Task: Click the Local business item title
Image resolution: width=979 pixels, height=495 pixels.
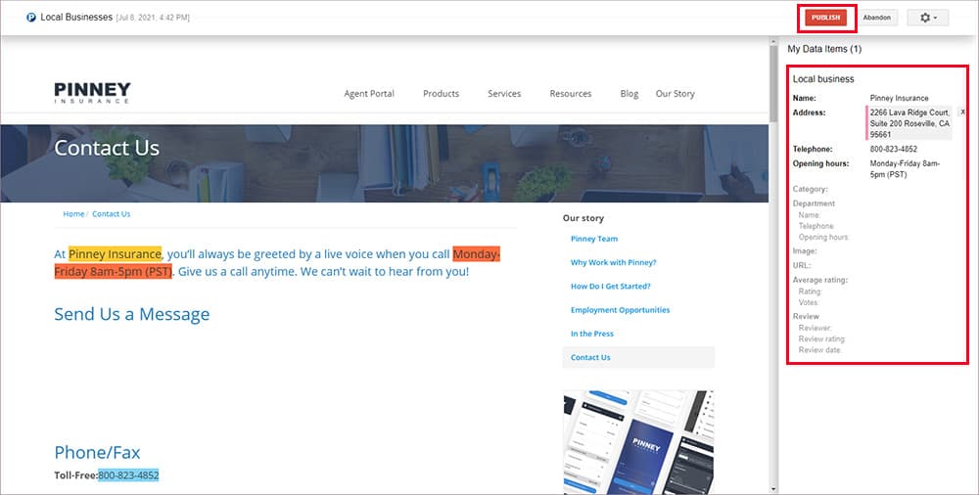Action: (x=823, y=78)
